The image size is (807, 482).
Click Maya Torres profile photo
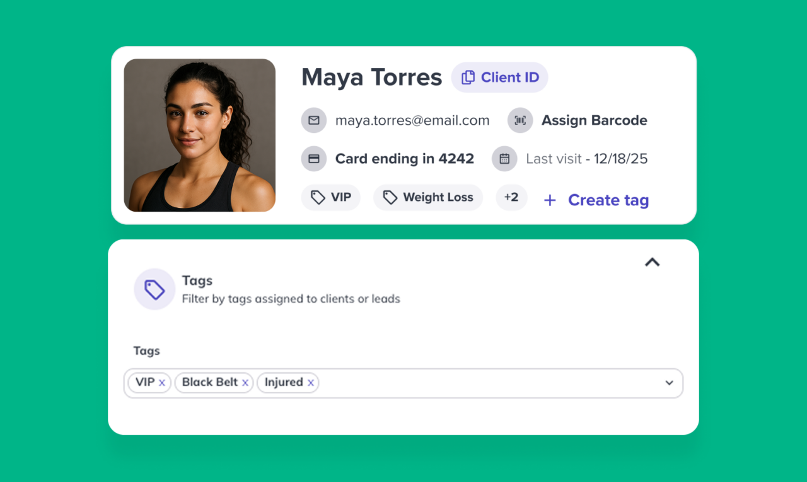(x=200, y=135)
